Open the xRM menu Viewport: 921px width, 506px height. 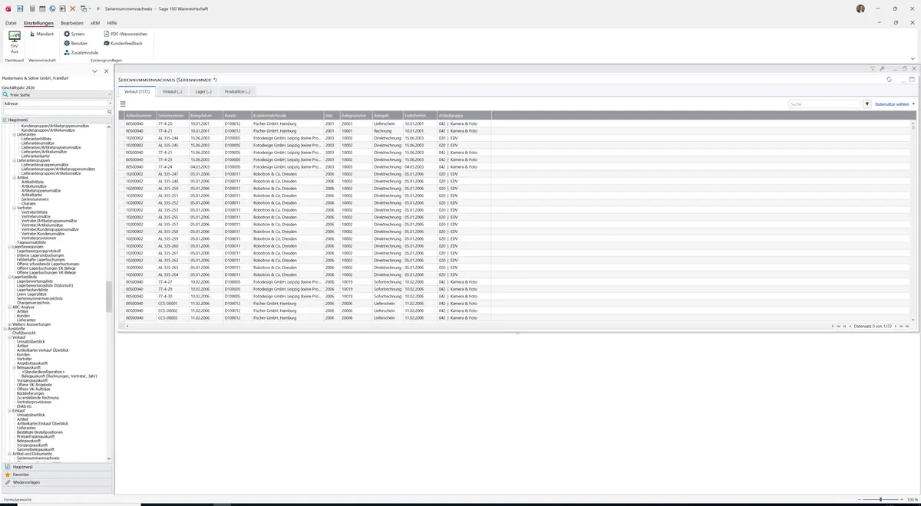coord(95,23)
